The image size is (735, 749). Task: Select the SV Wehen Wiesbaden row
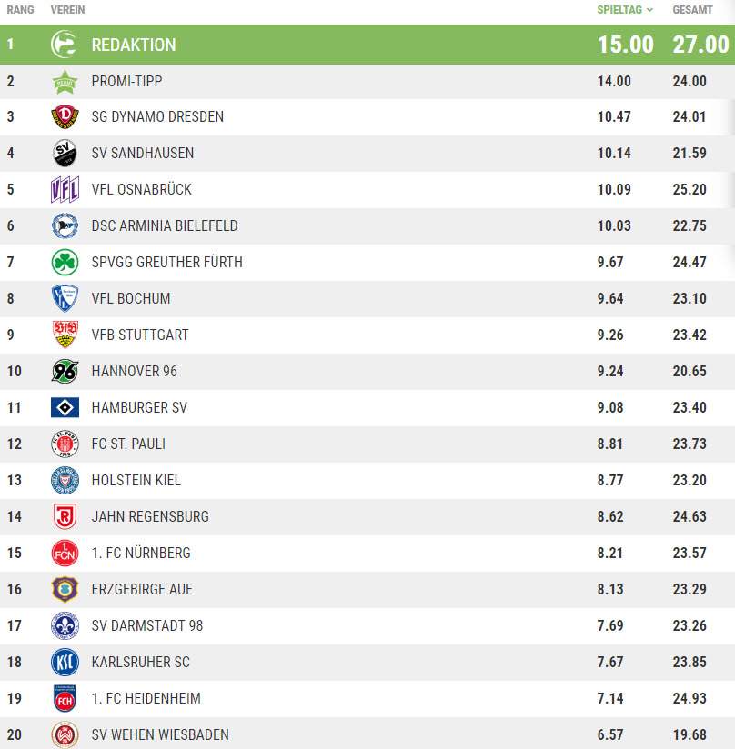367,734
